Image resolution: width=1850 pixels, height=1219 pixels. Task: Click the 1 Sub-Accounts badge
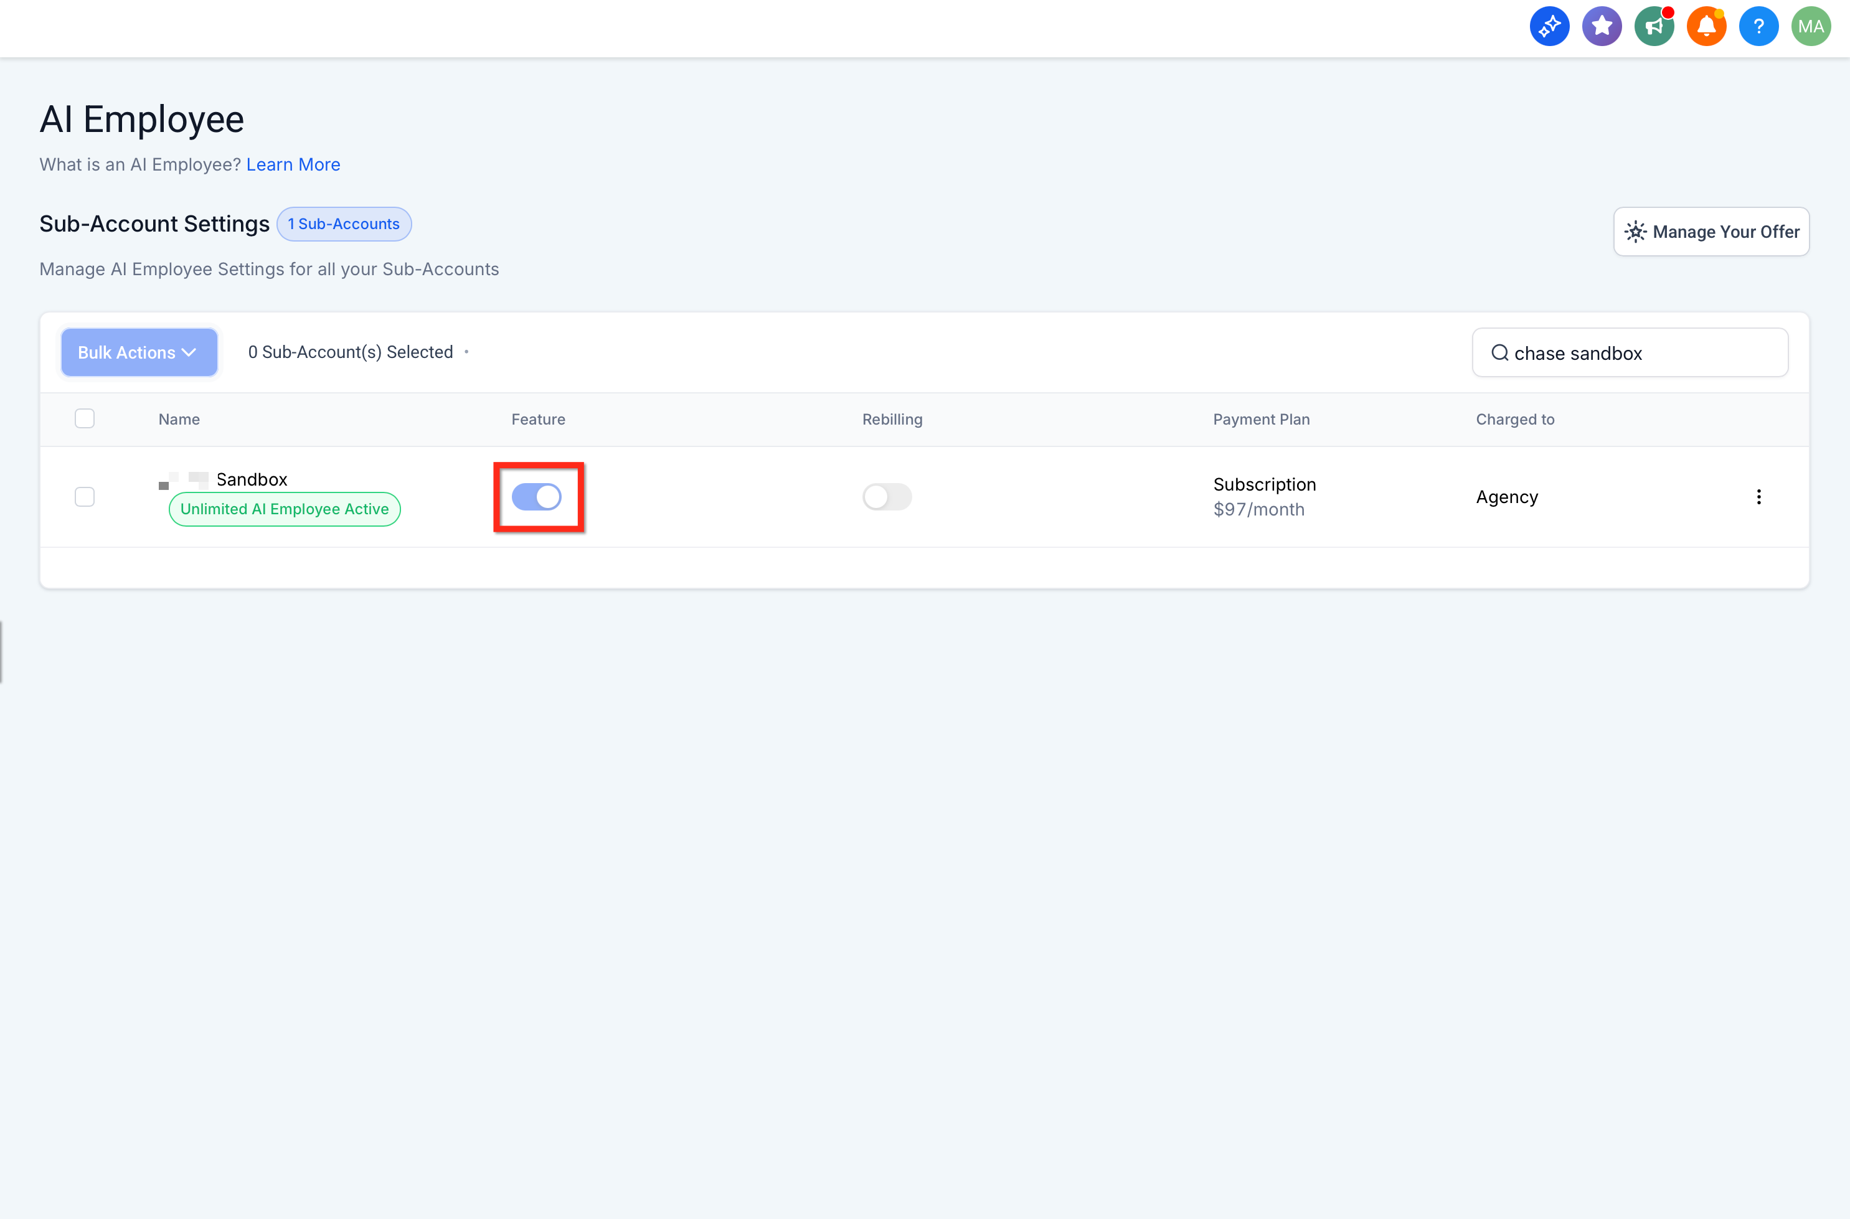(x=344, y=224)
